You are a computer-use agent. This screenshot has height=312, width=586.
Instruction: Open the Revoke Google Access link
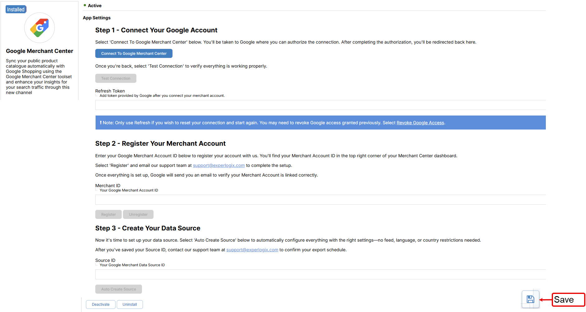[420, 123]
